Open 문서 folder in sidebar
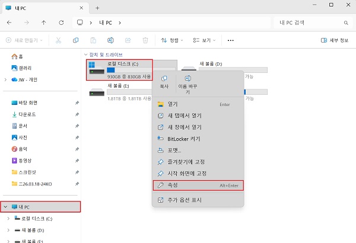The image size is (356, 243). pyautogui.click(x=20, y=126)
